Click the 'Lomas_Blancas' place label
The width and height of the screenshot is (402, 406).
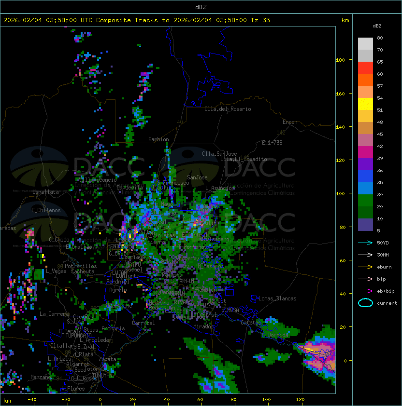pyautogui.click(x=277, y=298)
